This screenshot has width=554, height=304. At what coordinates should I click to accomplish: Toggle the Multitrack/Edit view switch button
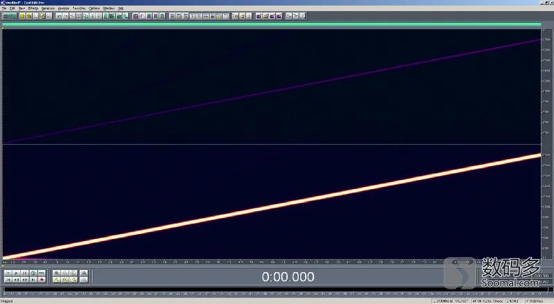point(9,16)
